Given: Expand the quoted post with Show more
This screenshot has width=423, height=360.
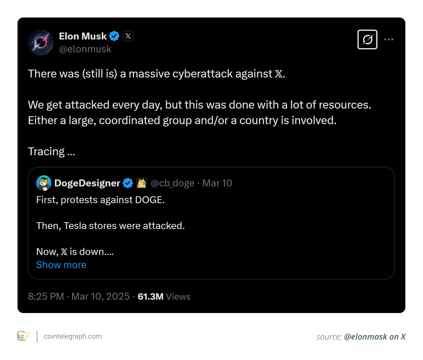Looking at the screenshot, I should tap(61, 265).
